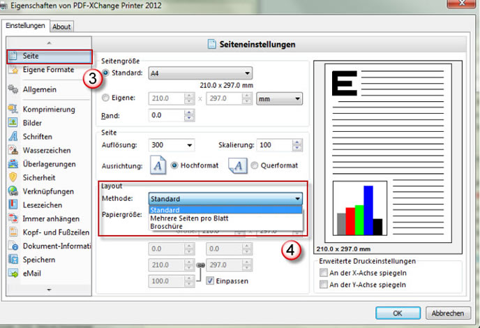The width and height of the screenshot is (480, 328).
Task: Choose Broschüre layout option
Action: pos(225,226)
